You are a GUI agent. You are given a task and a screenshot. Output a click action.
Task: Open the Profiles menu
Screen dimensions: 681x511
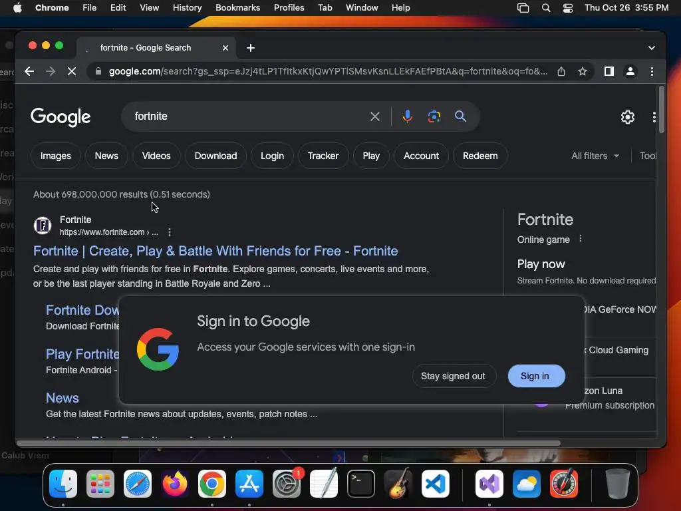[x=289, y=8]
